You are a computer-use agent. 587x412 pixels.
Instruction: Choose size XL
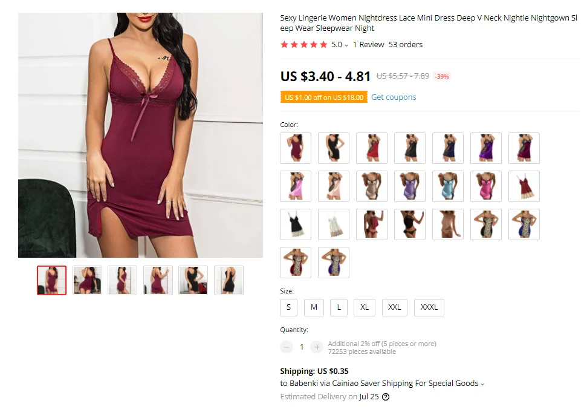tap(365, 307)
